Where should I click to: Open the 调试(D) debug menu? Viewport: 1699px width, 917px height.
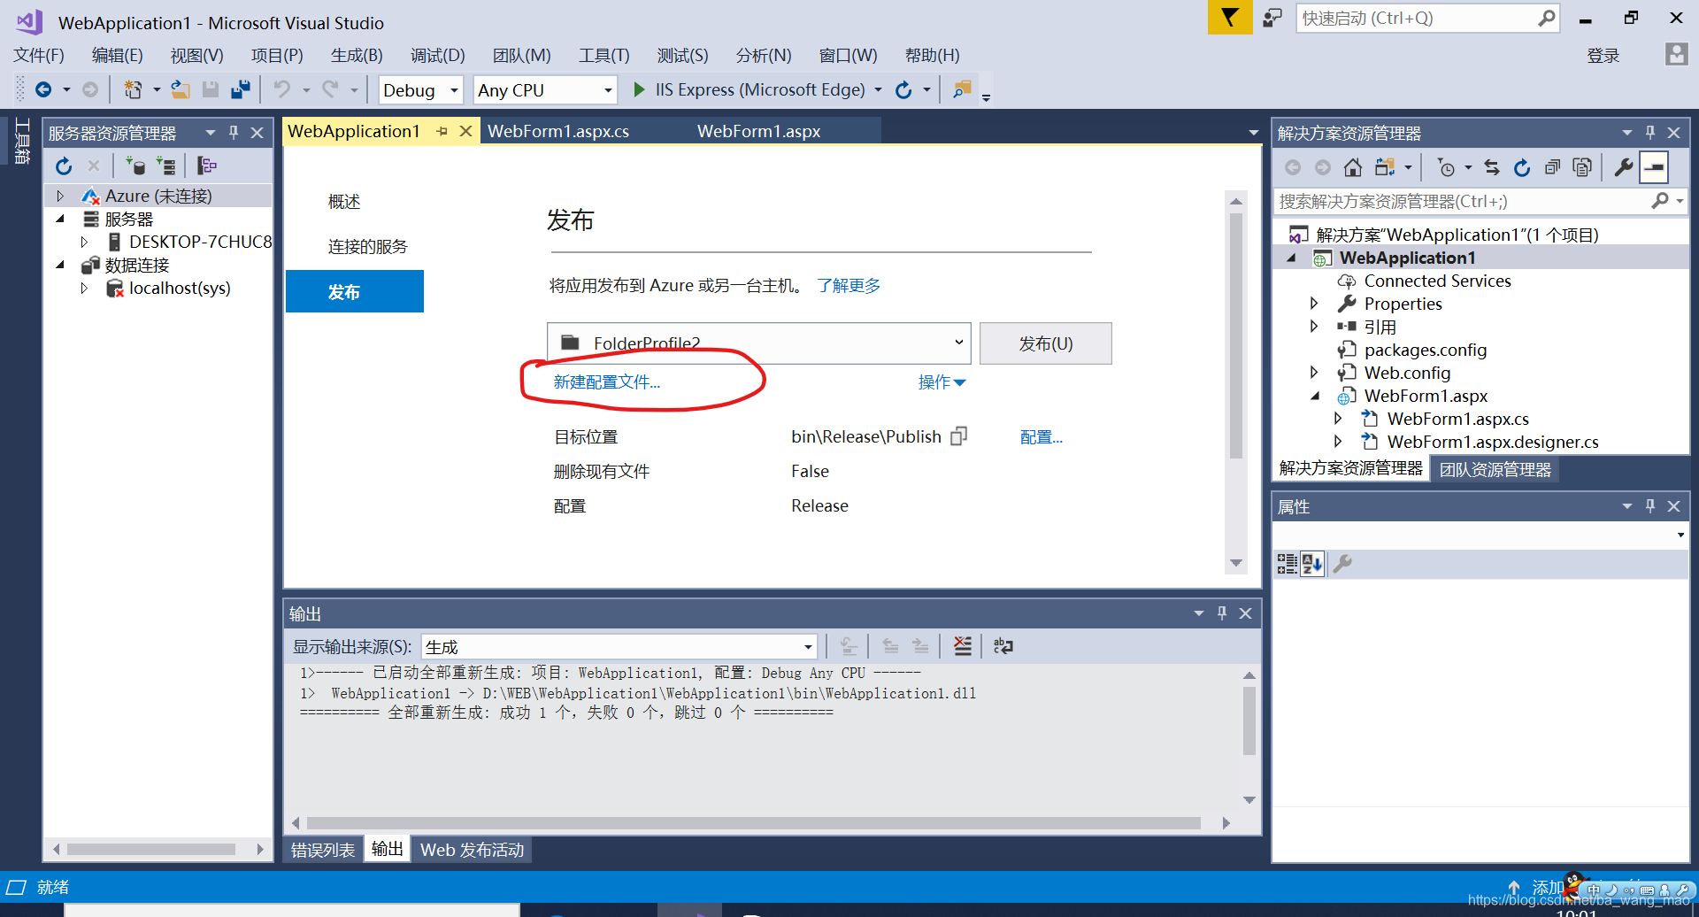tap(437, 56)
